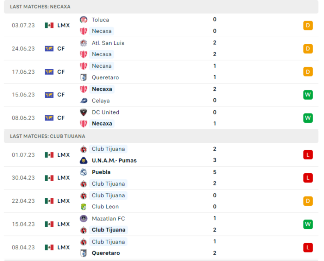The width and height of the screenshot is (324, 261).
Task: Click the yellow D badge for Toluca vs Necaxa
Action: [308, 25]
